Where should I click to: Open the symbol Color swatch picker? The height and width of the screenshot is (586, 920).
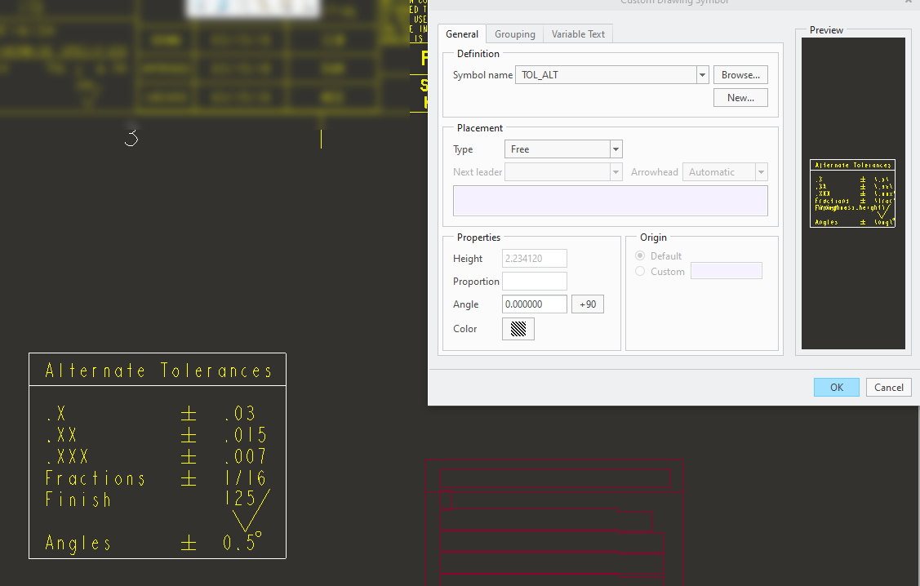point(518,329)
